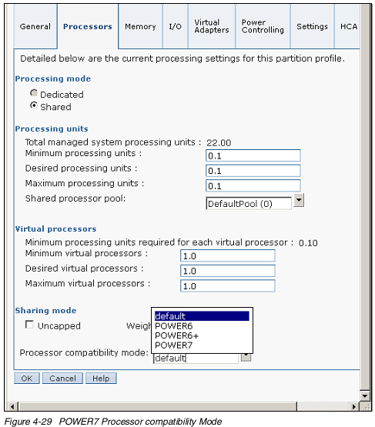The width and height of the screenshot is (375, 427).
Task: Open Shared processor pool dropdown arrow
Action: (299, 200)
